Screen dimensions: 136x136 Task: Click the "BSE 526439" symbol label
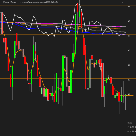click(x=52, y=2)
